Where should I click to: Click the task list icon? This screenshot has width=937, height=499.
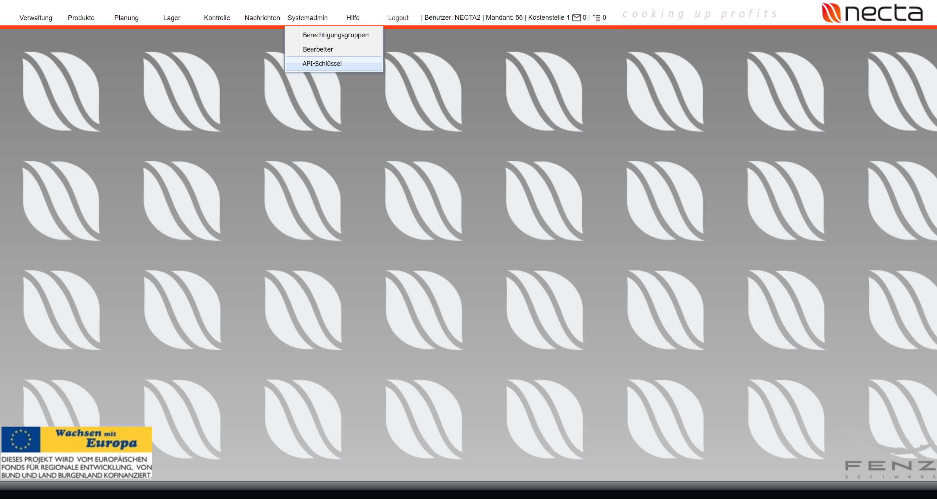point(597,18)
